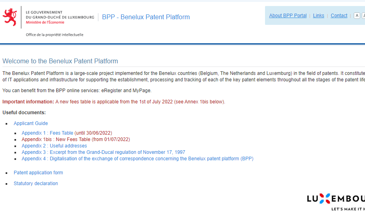
Task: Open the Links page in header
Action: (318, 16)
